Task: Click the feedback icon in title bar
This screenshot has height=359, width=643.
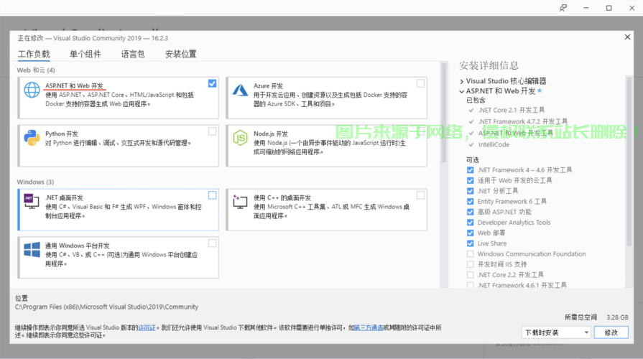Action: 563,8
